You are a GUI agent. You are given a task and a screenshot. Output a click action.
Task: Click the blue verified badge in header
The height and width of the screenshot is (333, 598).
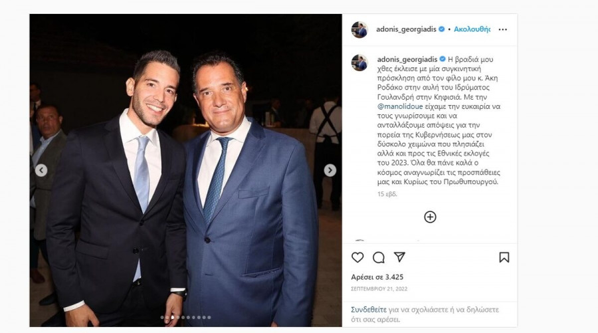tap(442, 29)
